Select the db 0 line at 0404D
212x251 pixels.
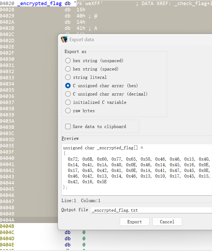coord(75,238)
